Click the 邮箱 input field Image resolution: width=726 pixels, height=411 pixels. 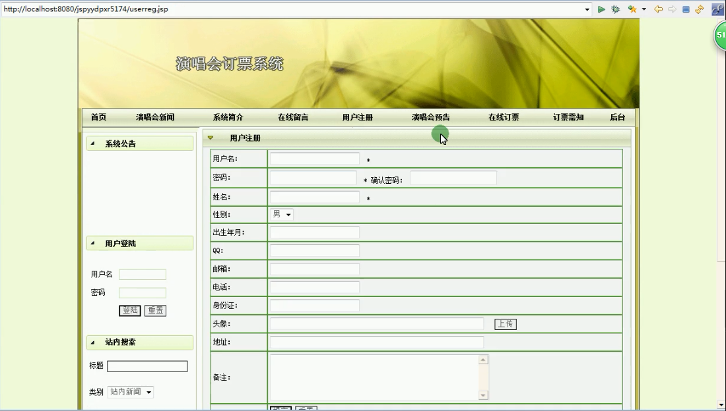click(x=314, y=269)
